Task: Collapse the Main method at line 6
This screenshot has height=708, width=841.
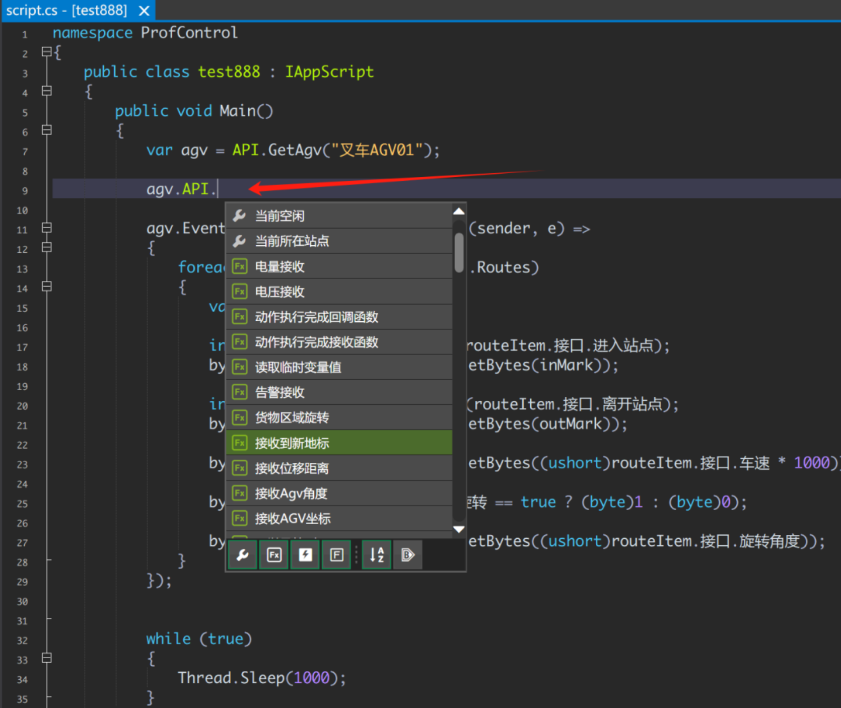Action: [x=46, y=130]
